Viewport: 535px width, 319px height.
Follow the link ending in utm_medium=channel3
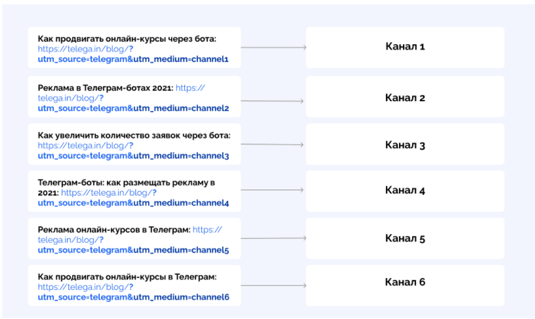[133, 156]
